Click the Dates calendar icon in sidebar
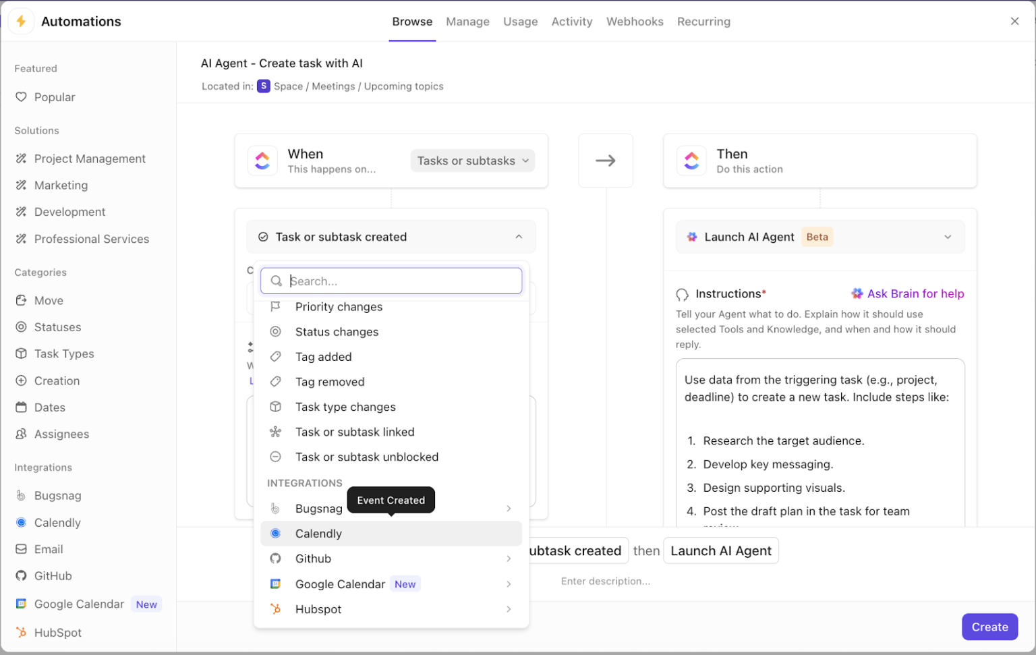The width and height of the screenshot is (1036, 655). pos(21,407)
